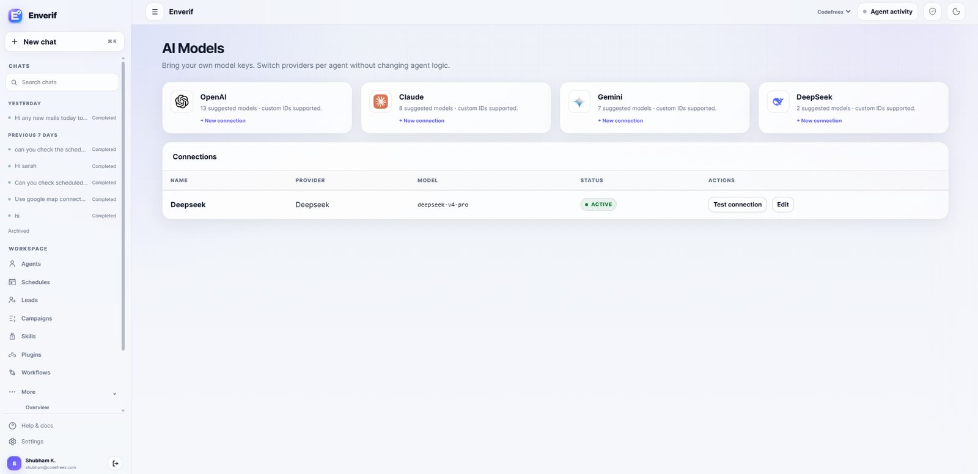Click the three-dots More icon
Viewport: 978px width, 474px height.
12,392
